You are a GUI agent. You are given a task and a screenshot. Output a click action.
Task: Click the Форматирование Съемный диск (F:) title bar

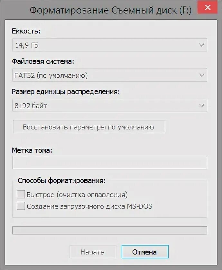(110, 10)
